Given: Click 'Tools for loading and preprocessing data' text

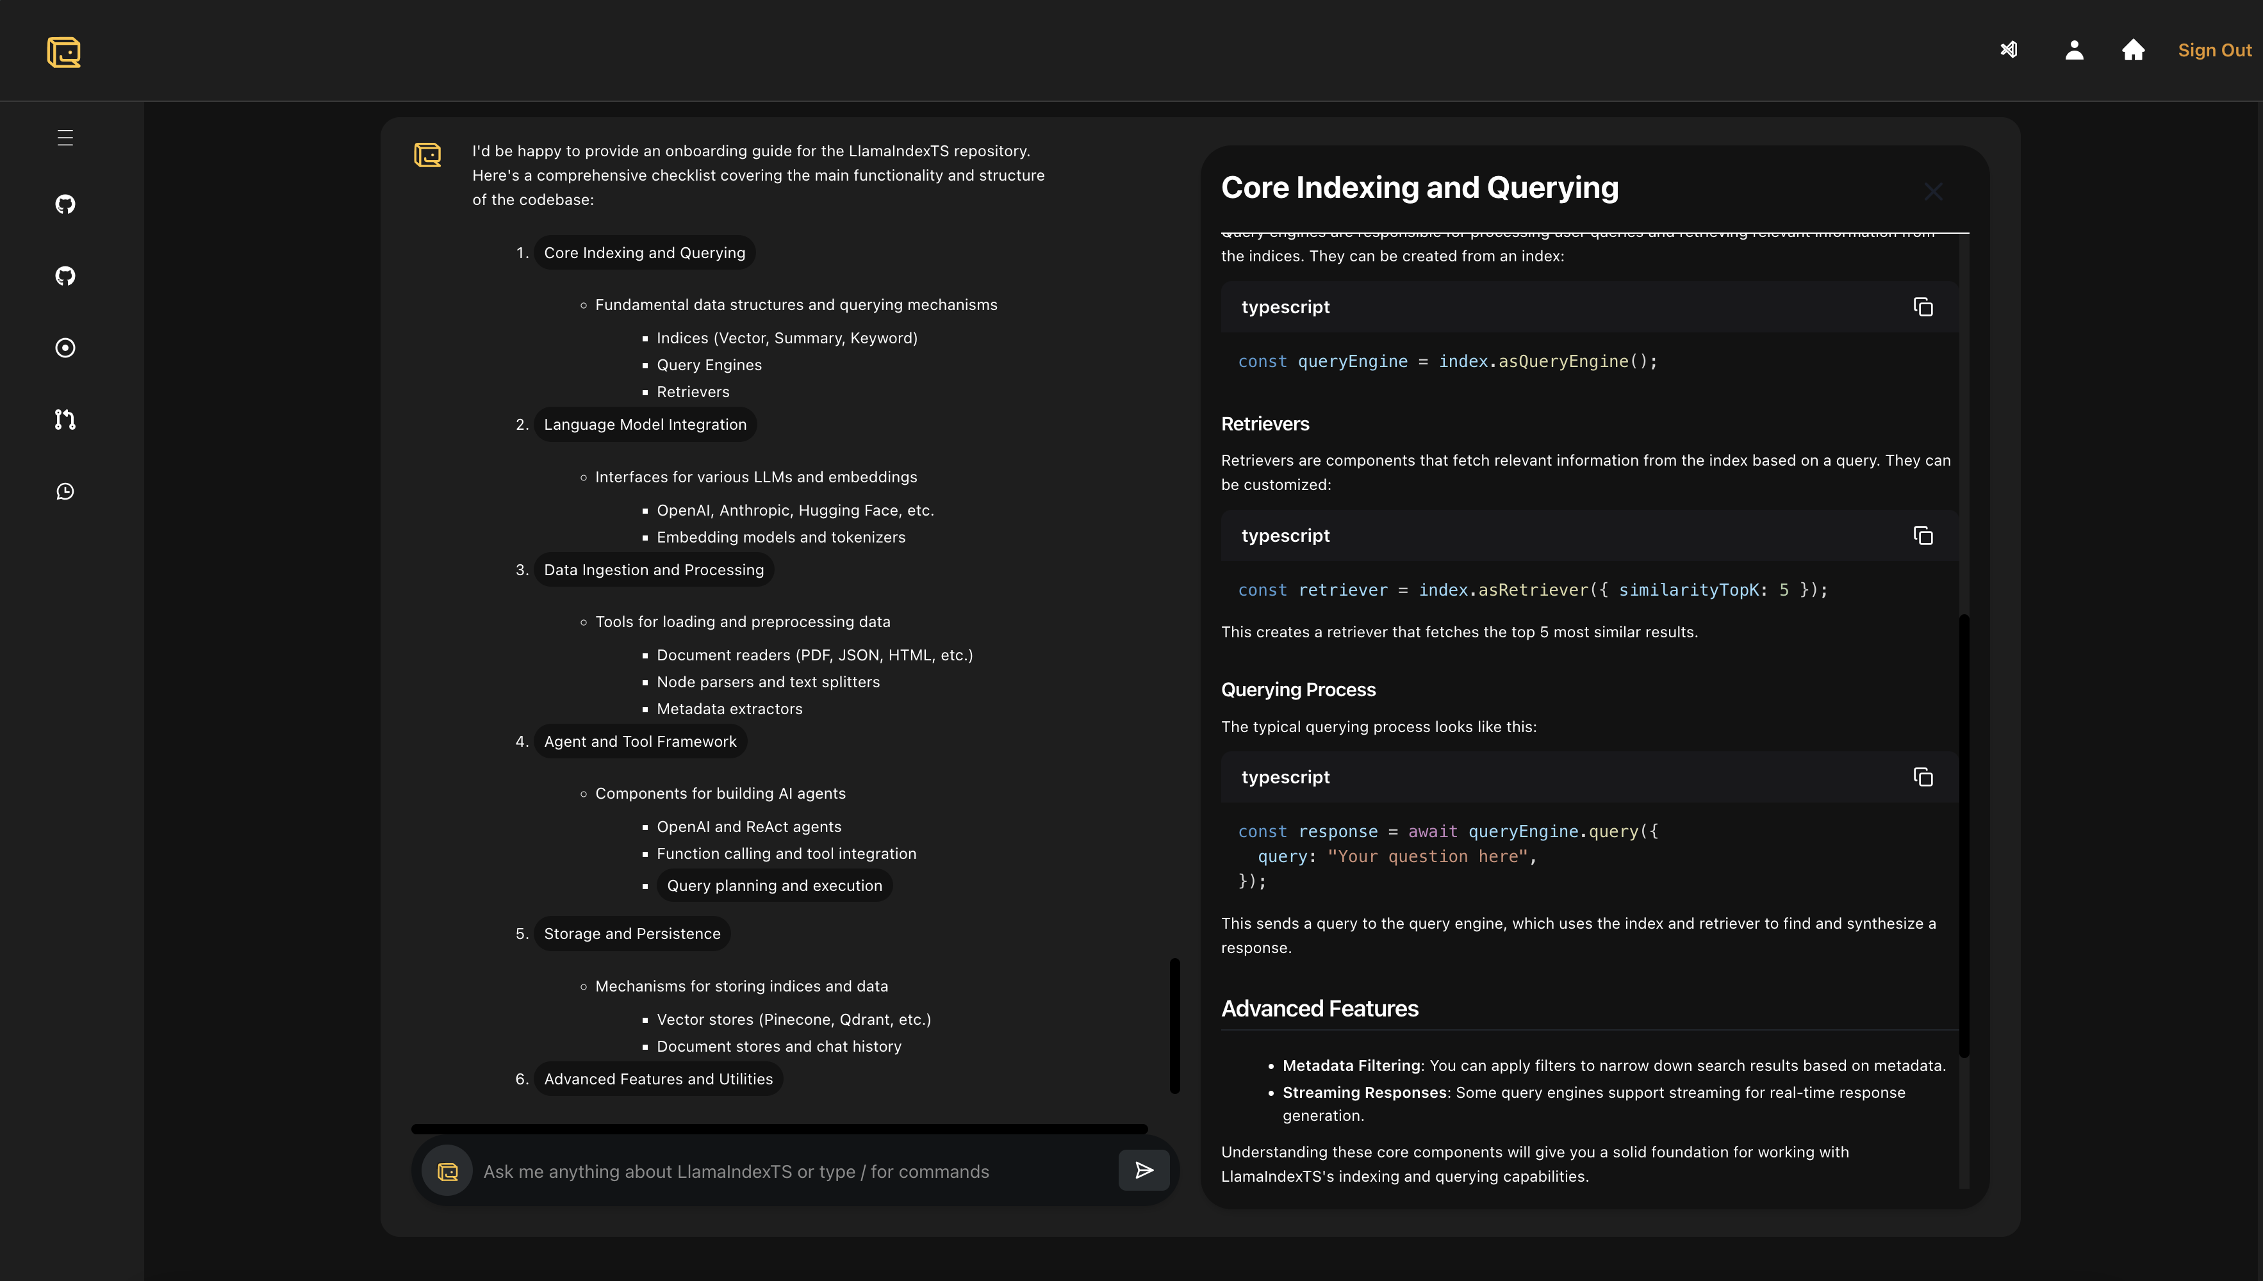Looking at the screenshot, I should (x=743, y=622).
